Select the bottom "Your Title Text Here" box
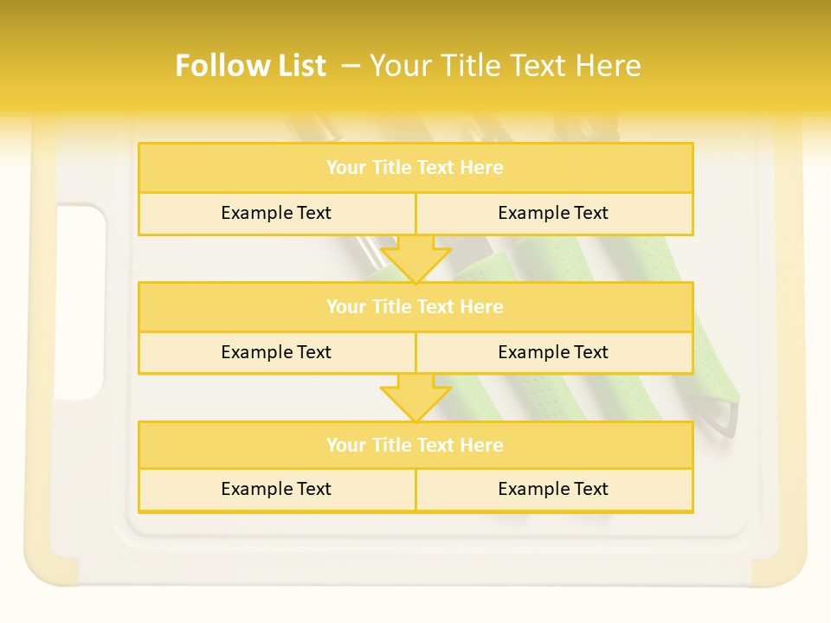The image size is (831, 623). 415,445
